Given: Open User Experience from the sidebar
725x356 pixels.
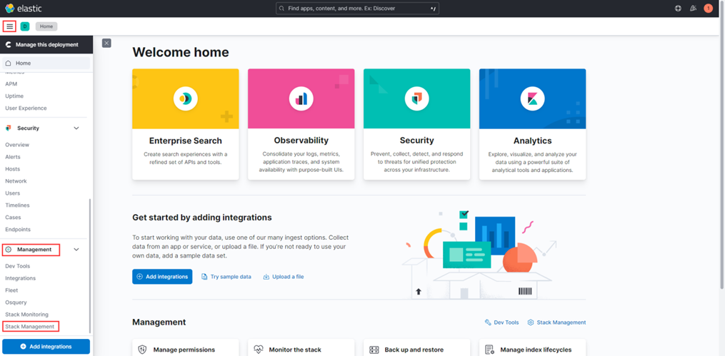Looking at the screenshot, I should pos(26,108).
